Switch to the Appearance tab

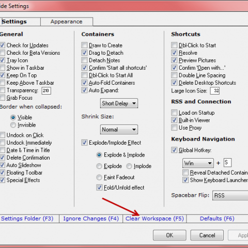coord(67,22)
